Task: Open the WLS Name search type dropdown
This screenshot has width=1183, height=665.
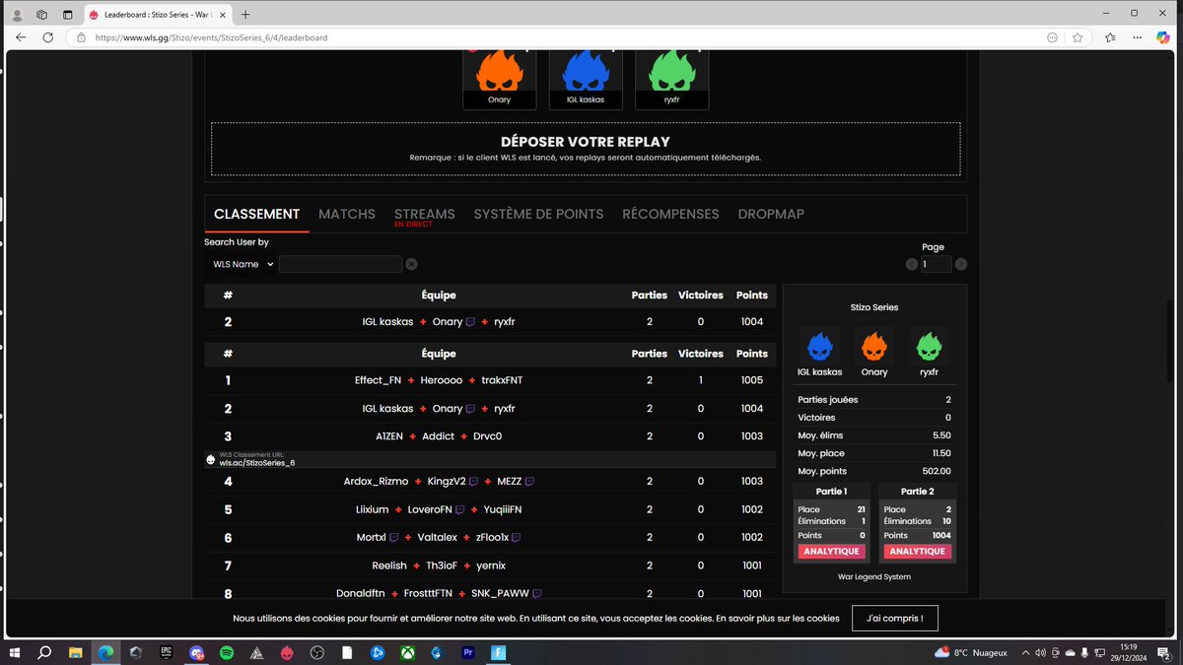Action: click(x=242, y=264)
